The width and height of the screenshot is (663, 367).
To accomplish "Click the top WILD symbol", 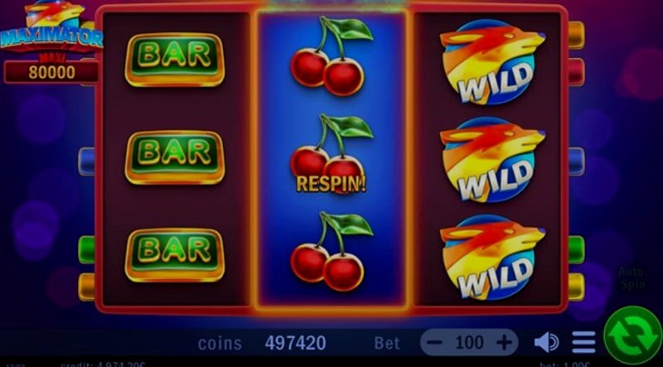I will [492, 62].
